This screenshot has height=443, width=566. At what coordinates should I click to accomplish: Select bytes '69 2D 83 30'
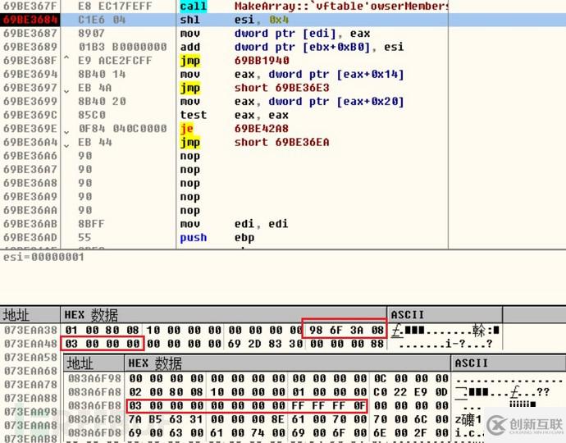(x=265, y=344)
